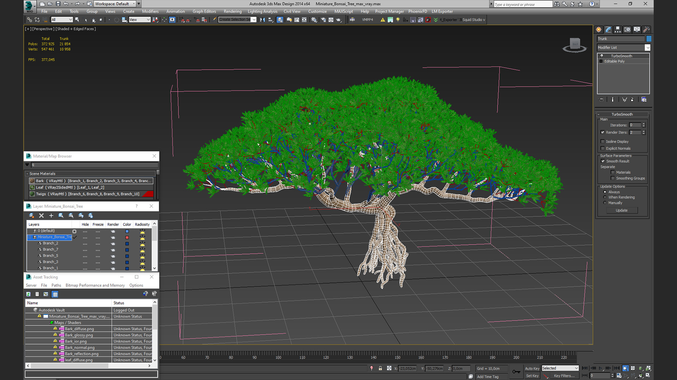Image resolution: width=677 pixels, height=380 pixels.
Task: Click the Mirror tool in toolbar
Action: [x=262, y=20]
